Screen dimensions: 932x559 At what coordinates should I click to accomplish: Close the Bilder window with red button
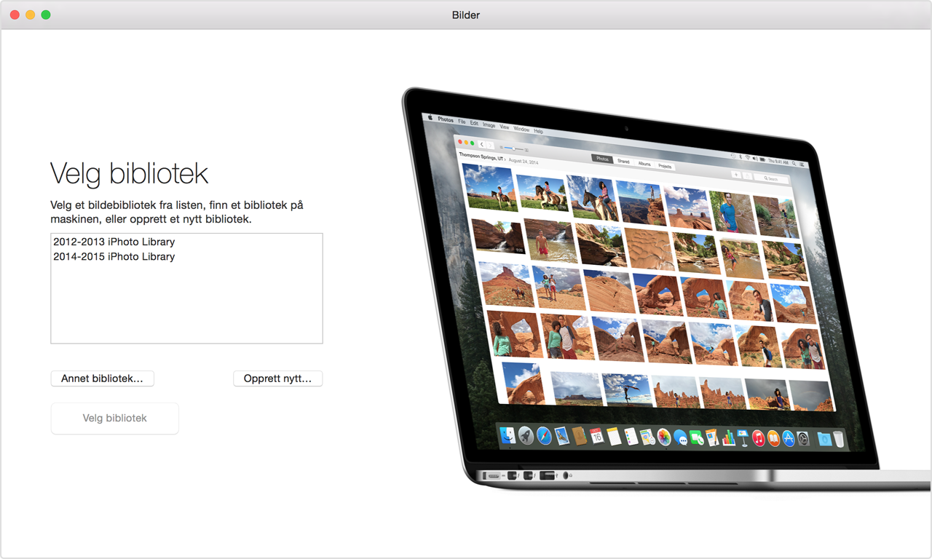[x=15, y=15]
